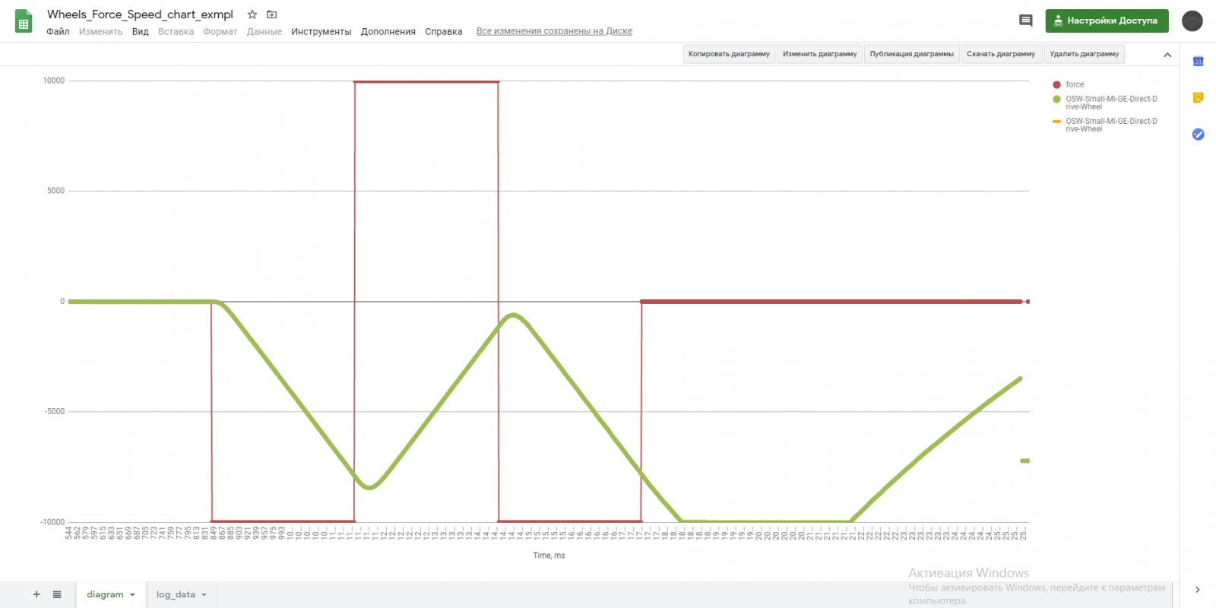The height and width of the screenshot is (608, 1216).
Task: Click the green OSW-Small-Mi-GE legend circle
Action: click(x=1056, y=99)
